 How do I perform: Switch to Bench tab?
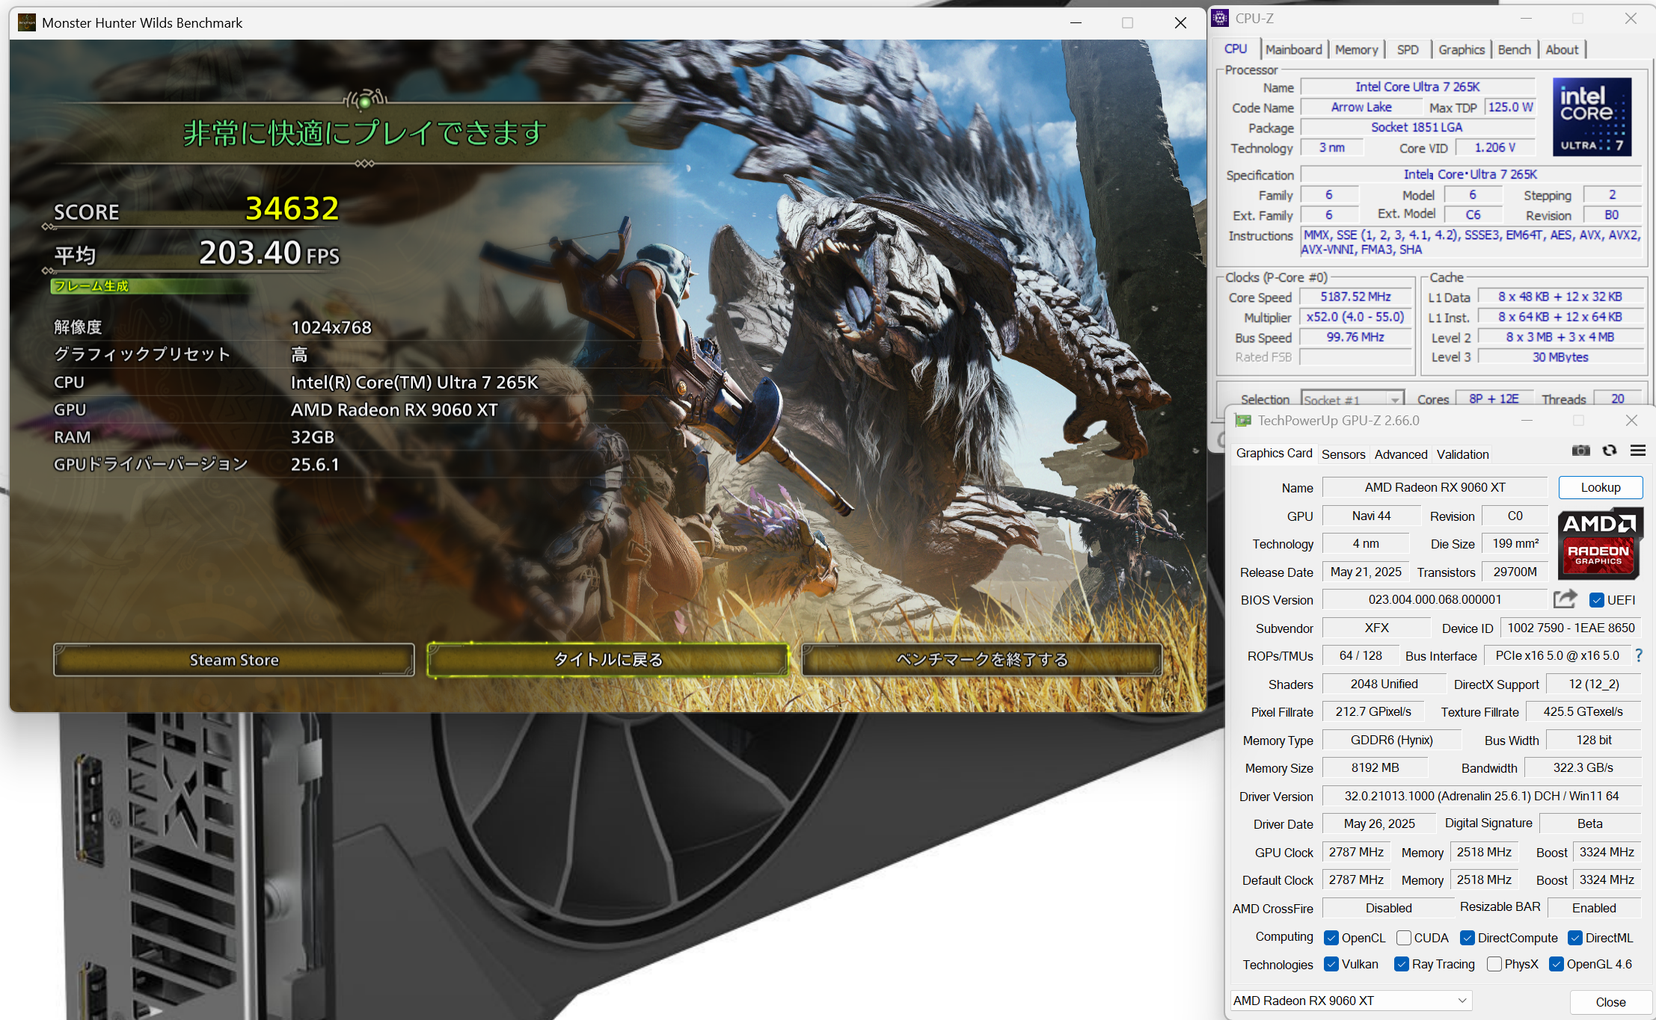point(1514,49)
